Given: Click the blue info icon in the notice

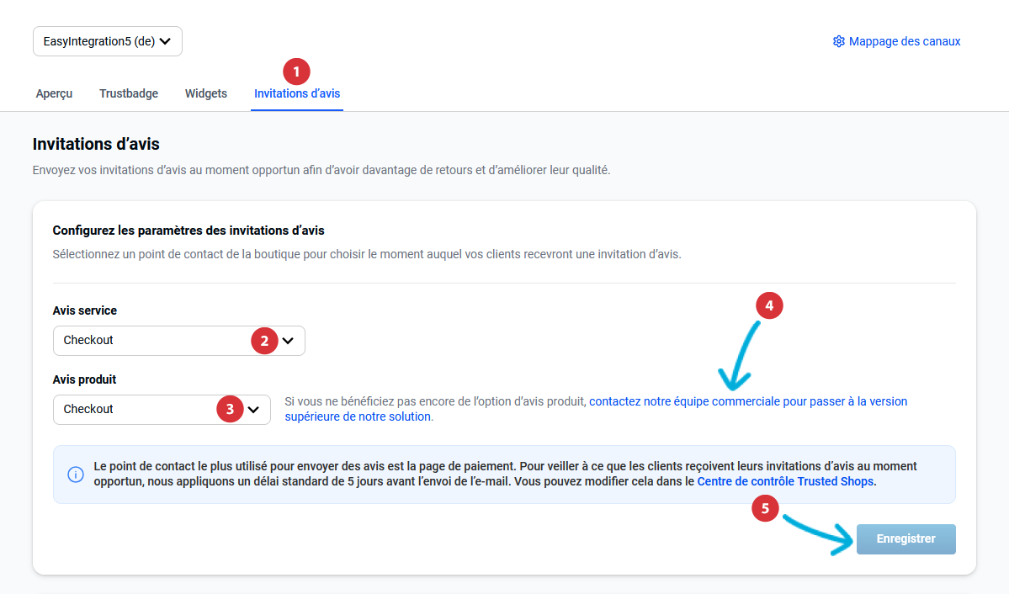Looking at the screenshot, I should click(x=76, y=475).
